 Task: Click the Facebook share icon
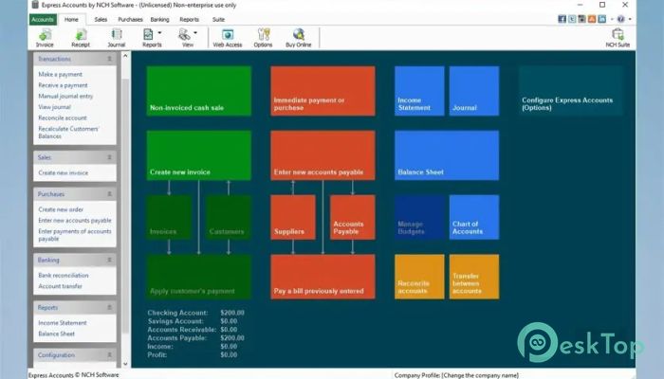tap(562, 19)
